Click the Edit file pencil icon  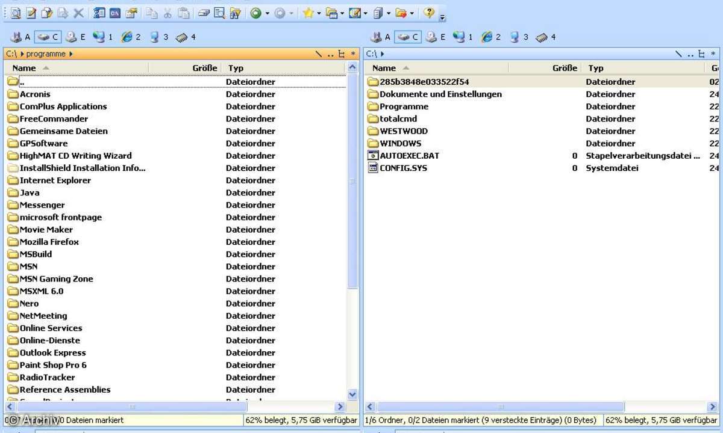pos(32,13)
